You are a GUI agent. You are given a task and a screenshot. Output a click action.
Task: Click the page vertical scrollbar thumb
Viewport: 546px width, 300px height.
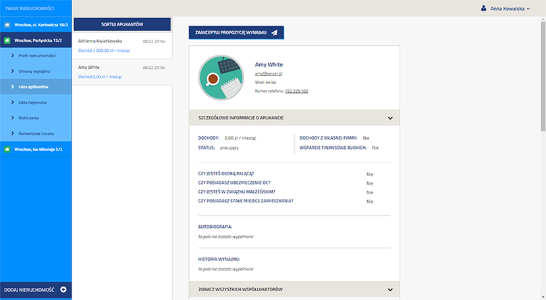pyautogui.click(x=543, y=76)
